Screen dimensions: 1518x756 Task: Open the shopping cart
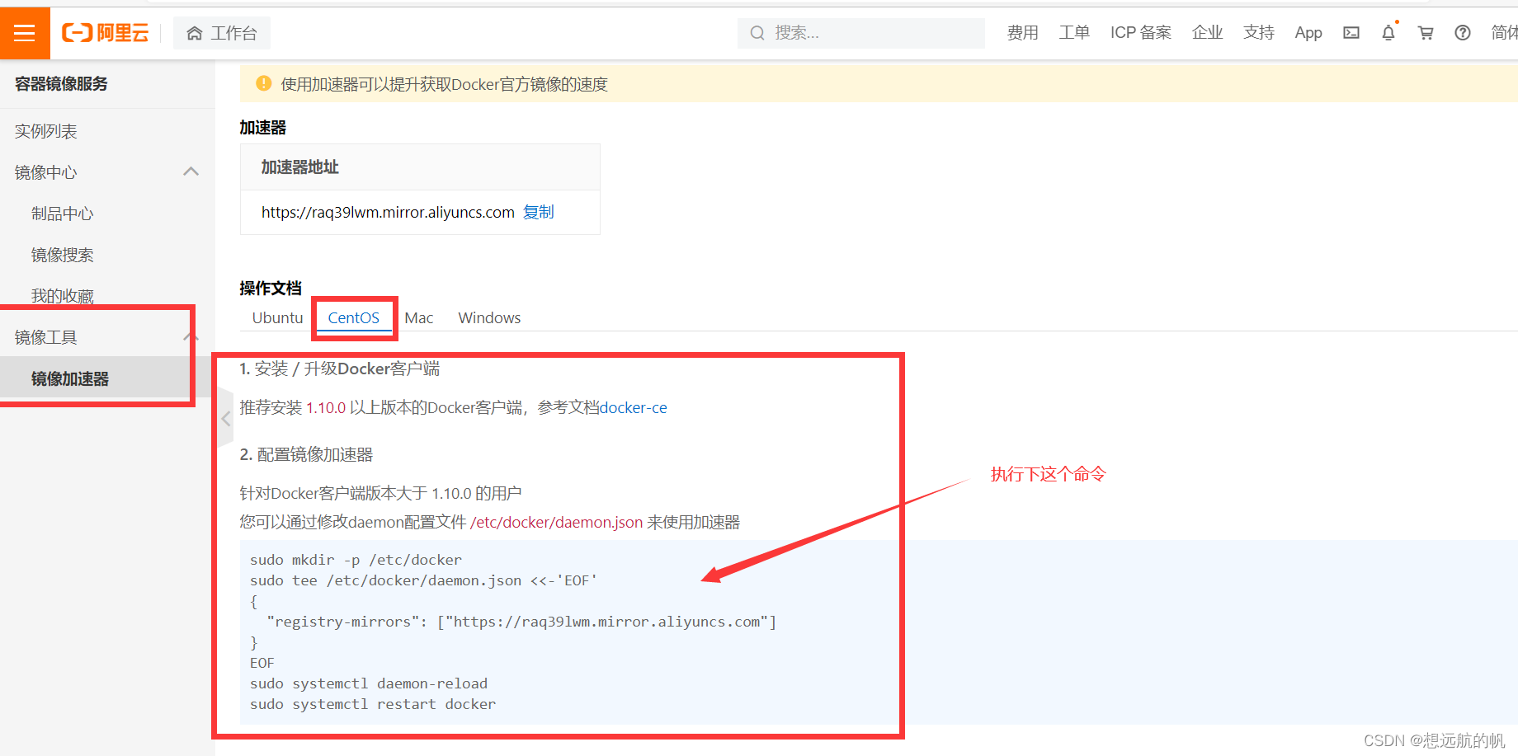[1426, 33]
